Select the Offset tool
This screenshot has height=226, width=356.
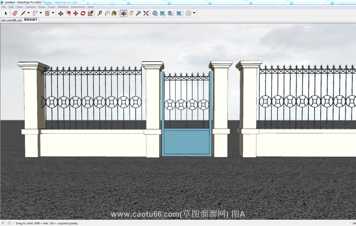pos(68,13)
